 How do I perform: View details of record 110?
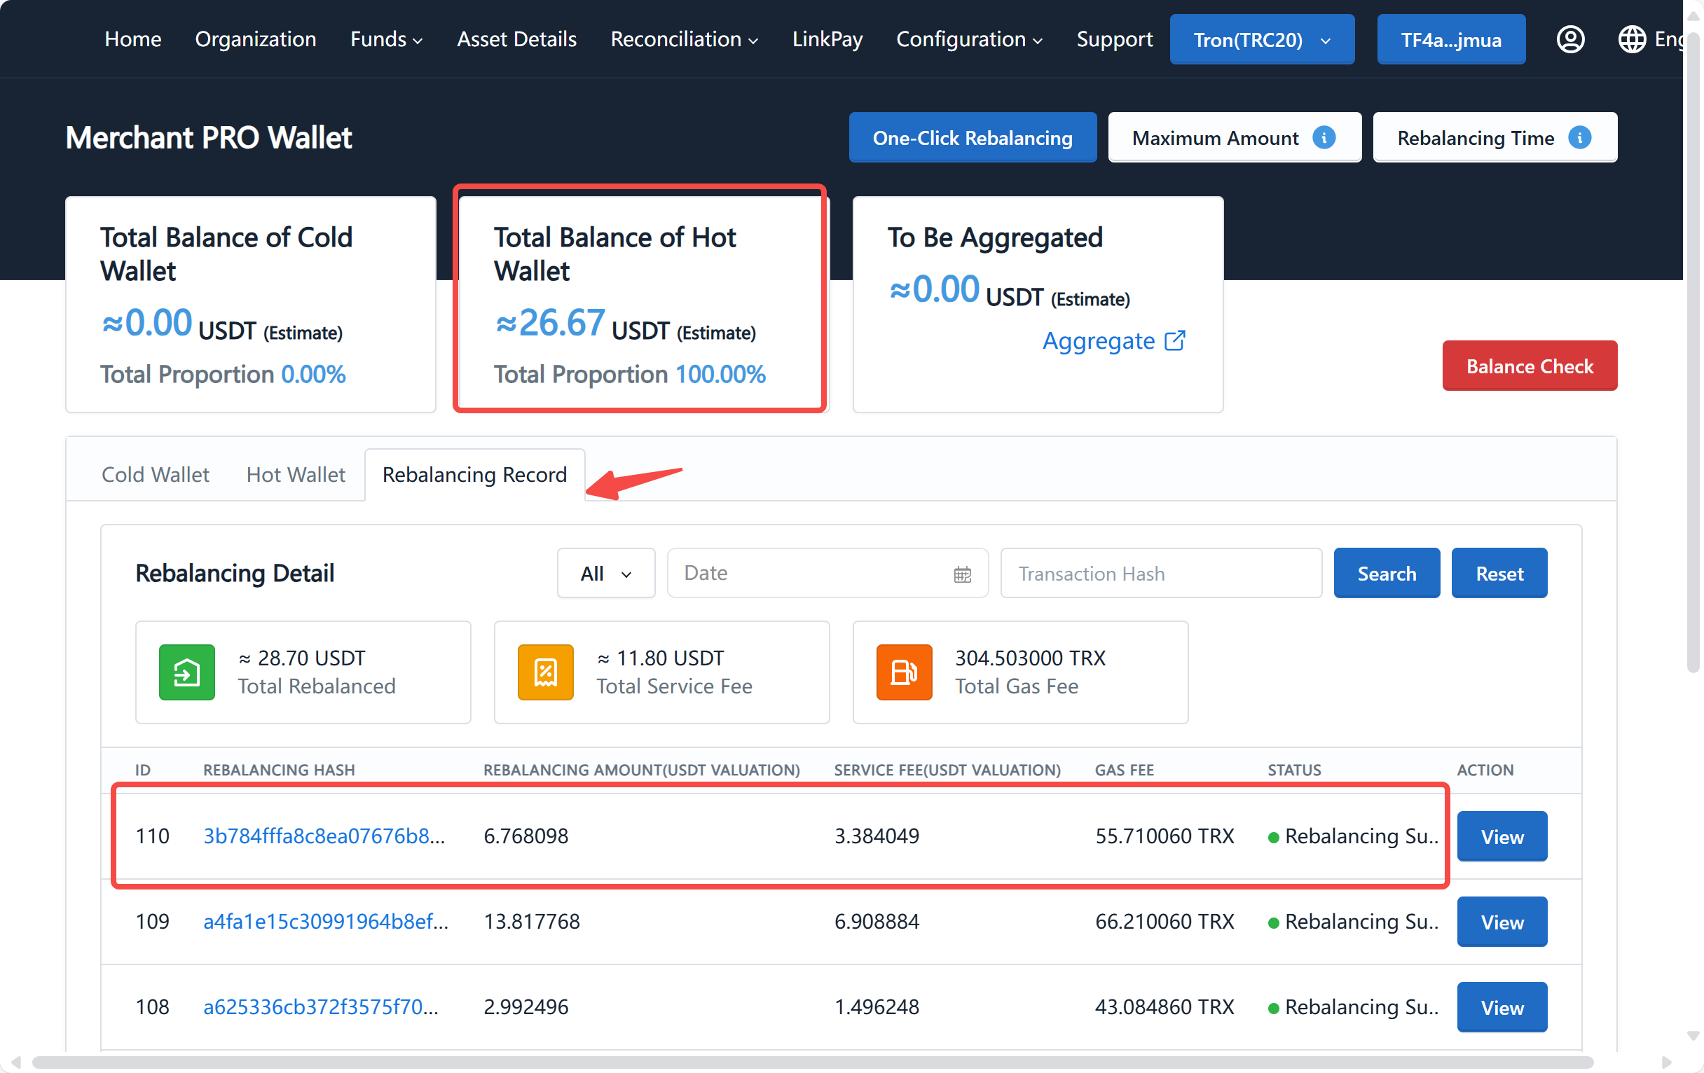[x=1502, y=836]
